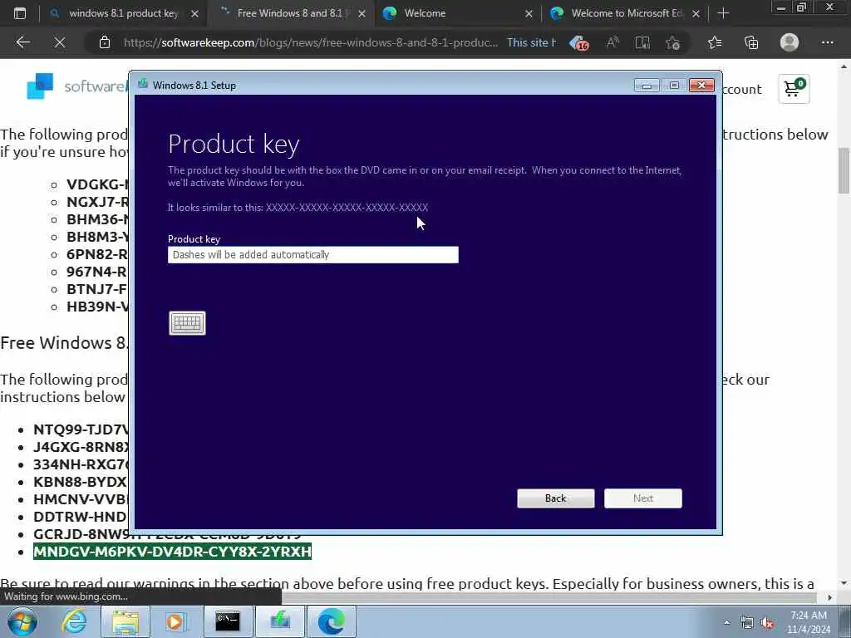
Task: Click the vertical page scrollbar thumb
Action: tap(844, 171)
